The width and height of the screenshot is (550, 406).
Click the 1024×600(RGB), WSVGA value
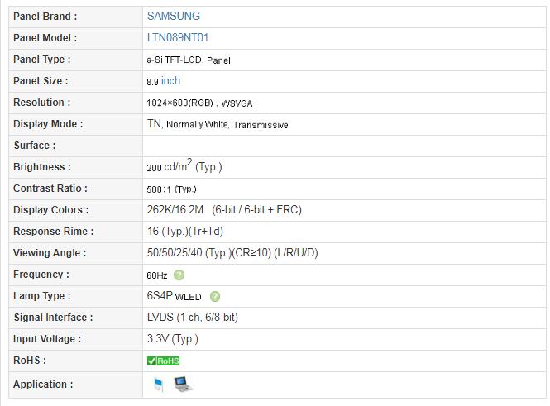point(199,103)
